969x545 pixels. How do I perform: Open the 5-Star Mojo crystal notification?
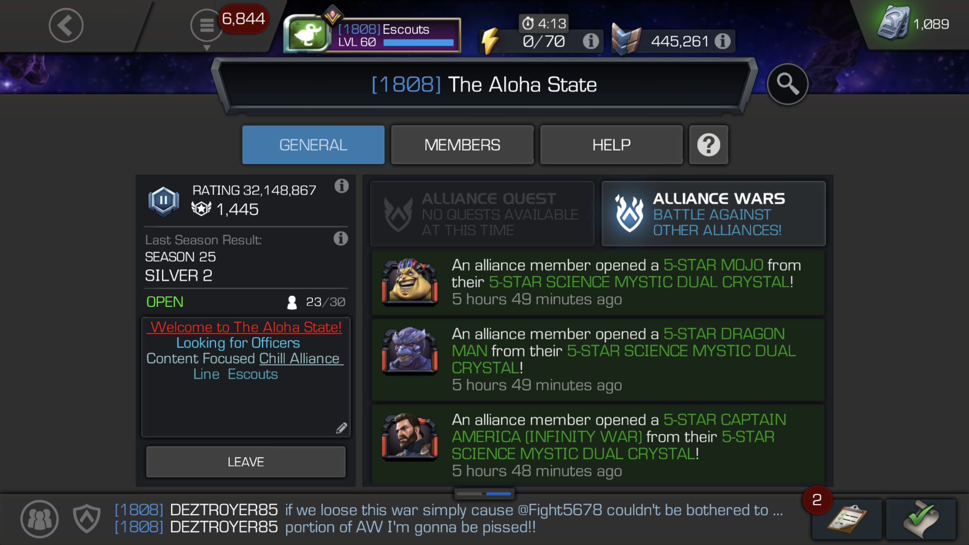pos(598,282)
